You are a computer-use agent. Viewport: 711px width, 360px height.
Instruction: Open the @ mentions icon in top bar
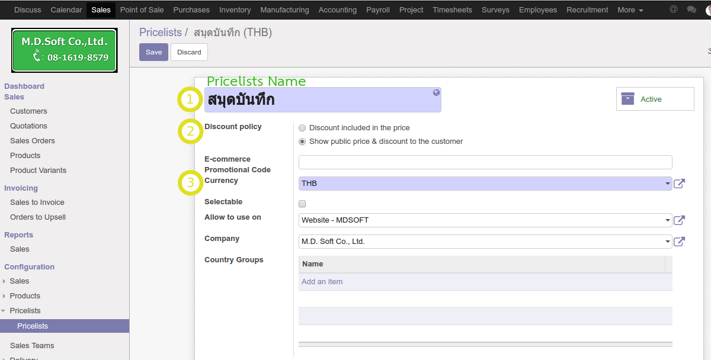tap(673, 9)
